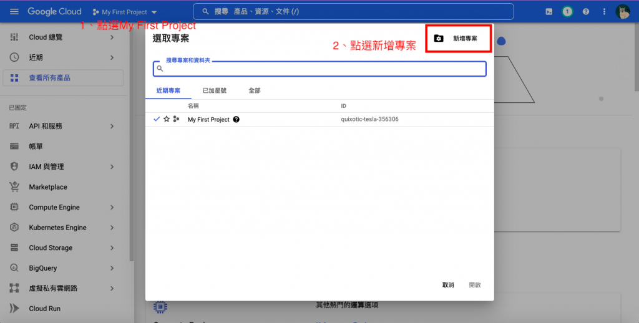This screenshot has height=323, width=639.
Task: Activate Cloud Shell terminal icon
Action: coord(549,12)
